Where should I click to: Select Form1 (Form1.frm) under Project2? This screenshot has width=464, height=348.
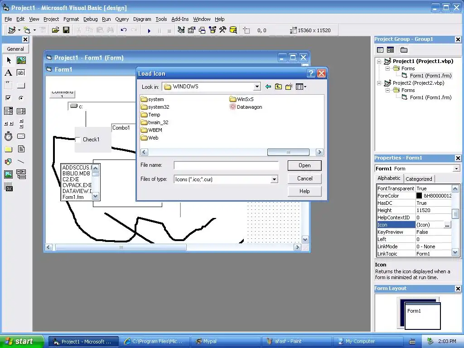click(x=426, y=97)
